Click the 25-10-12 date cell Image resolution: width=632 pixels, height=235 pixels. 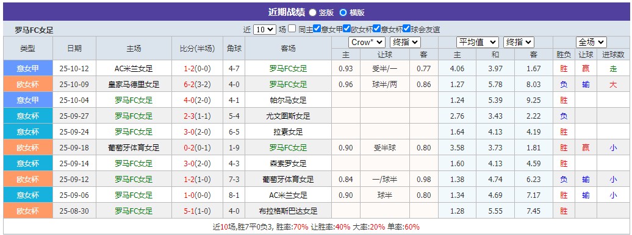(x=74, y=68)
